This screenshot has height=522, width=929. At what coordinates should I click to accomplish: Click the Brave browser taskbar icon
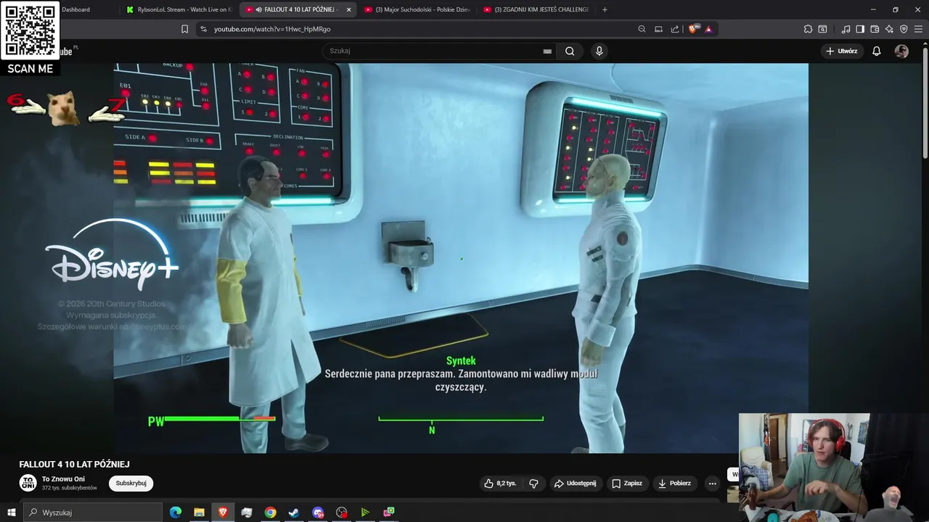(223, 513)
